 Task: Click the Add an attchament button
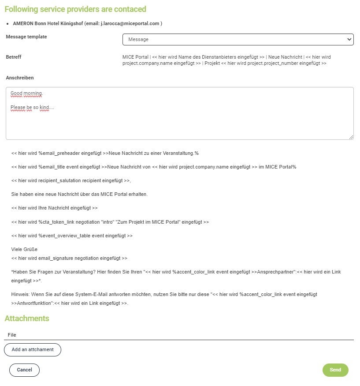pos(33,349)
